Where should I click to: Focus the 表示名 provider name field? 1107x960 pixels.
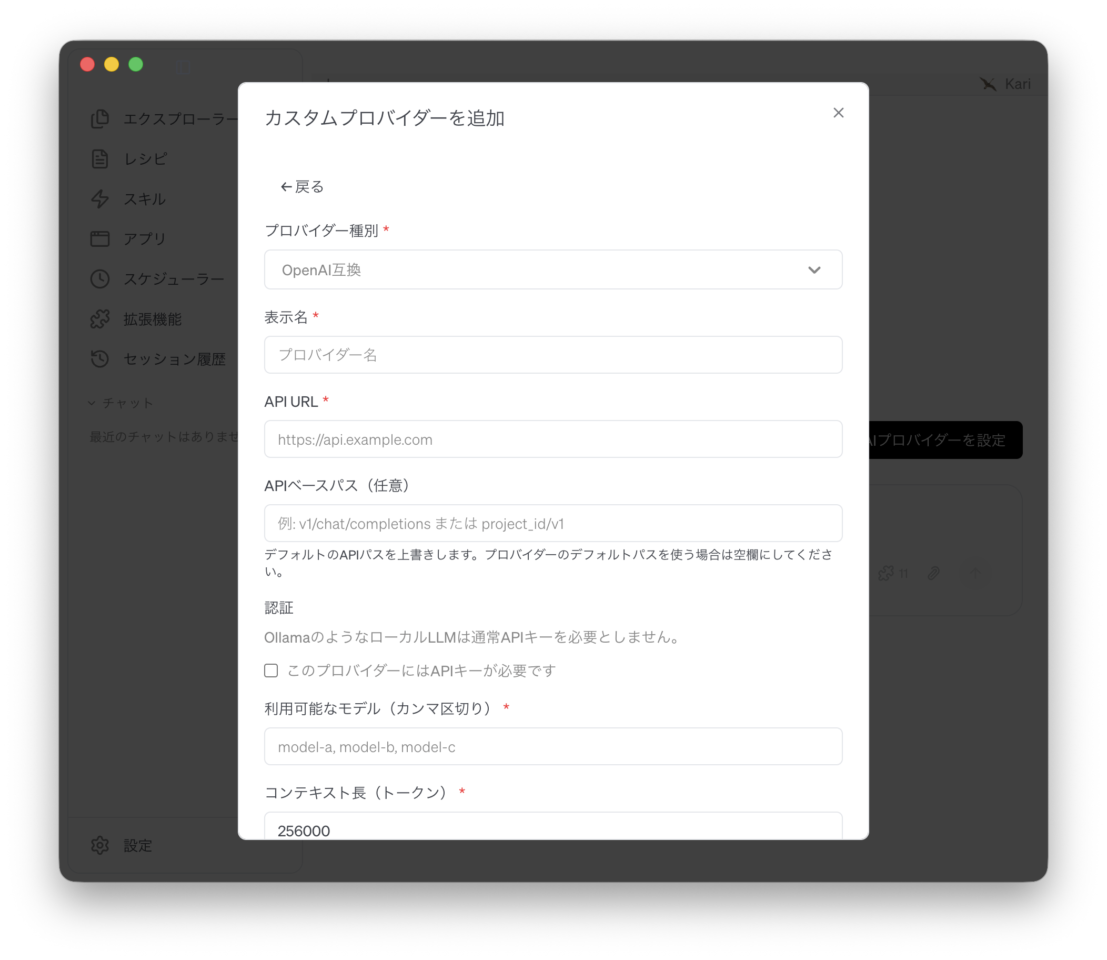[552, 355]
